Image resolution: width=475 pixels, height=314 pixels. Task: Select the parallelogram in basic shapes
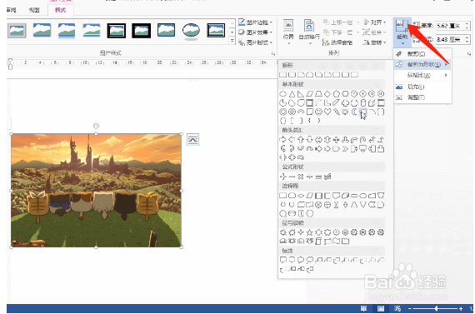point(310,94)
